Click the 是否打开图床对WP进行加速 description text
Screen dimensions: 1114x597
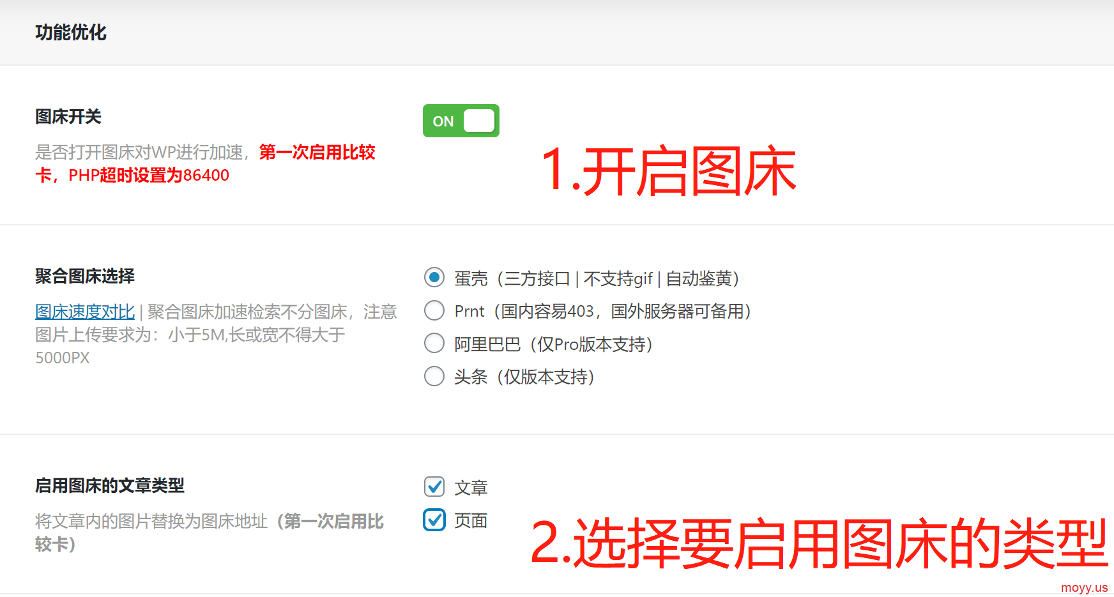click(139, 153)
